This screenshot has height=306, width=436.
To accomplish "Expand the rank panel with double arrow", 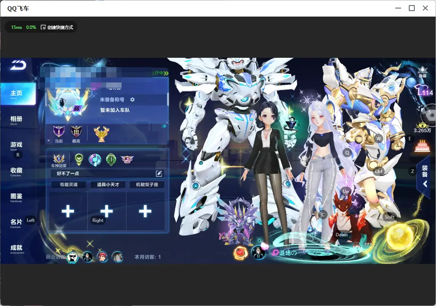I will [x=164, y=126].
